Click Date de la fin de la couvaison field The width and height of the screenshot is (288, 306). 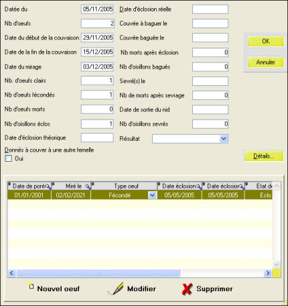coord(97,52)
